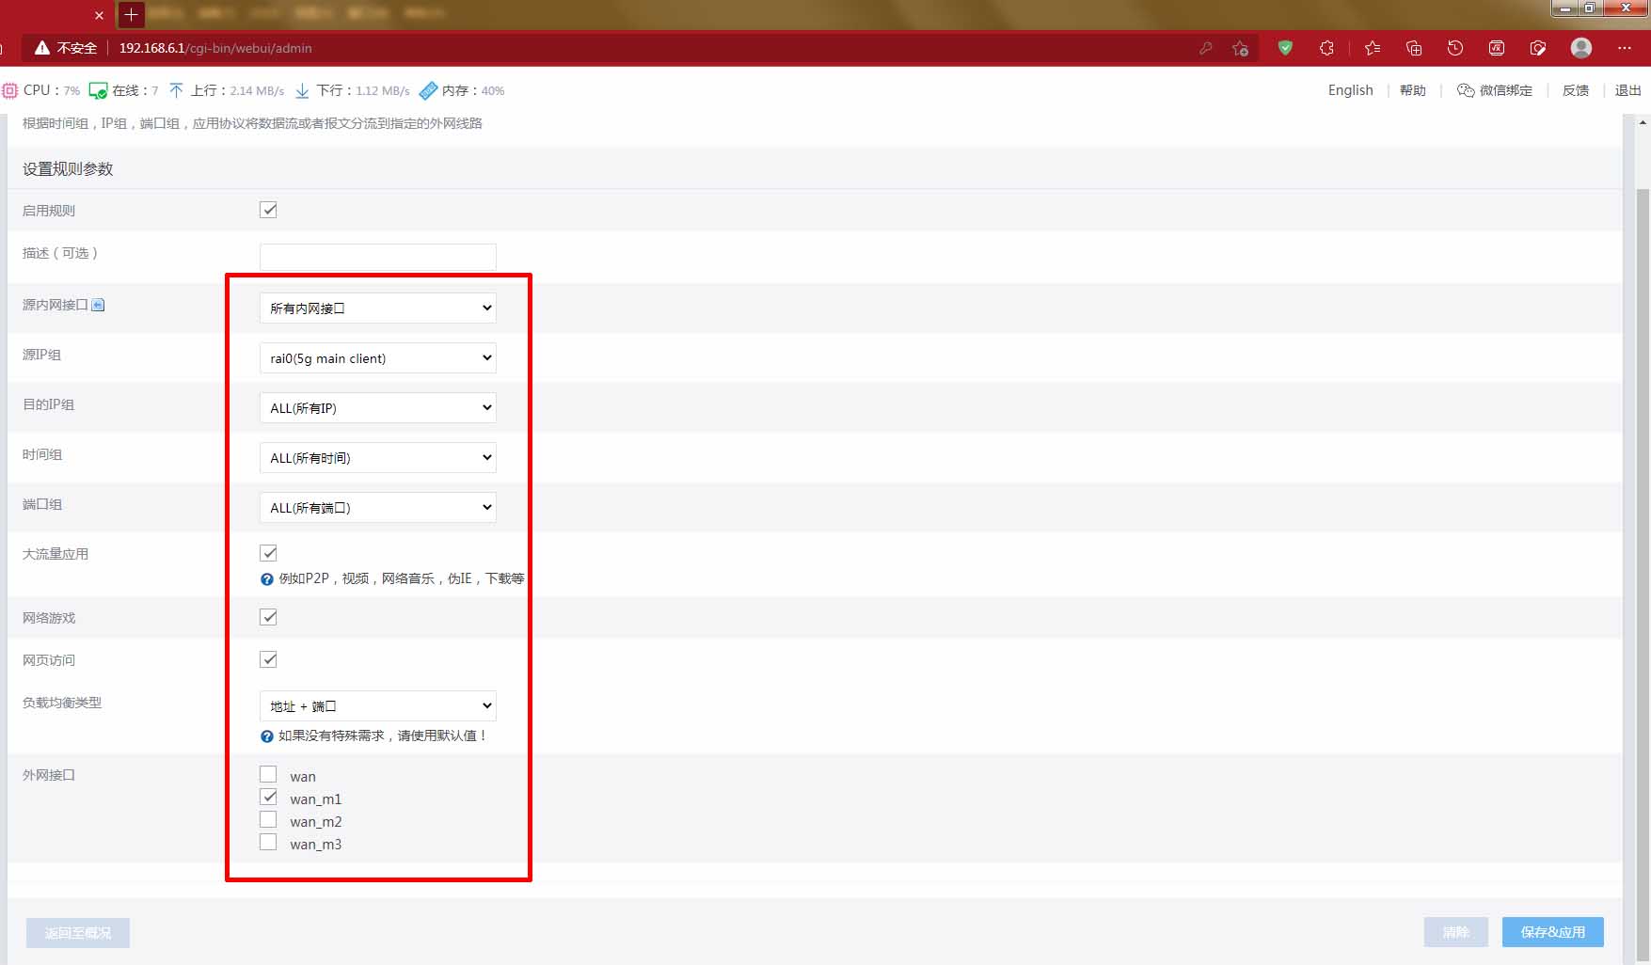Expand the 源IP组 dropdown

click(x=377, y=358)
